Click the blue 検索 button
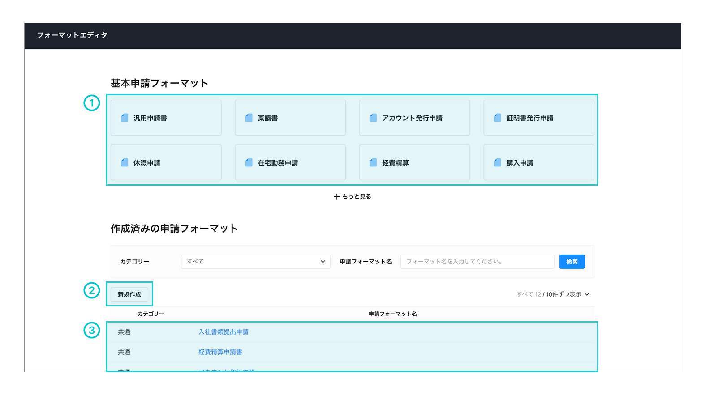Screen dimensions: 706x395 pos(572,262)
